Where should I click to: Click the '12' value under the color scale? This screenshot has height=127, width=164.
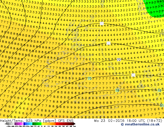coord(49,126)
